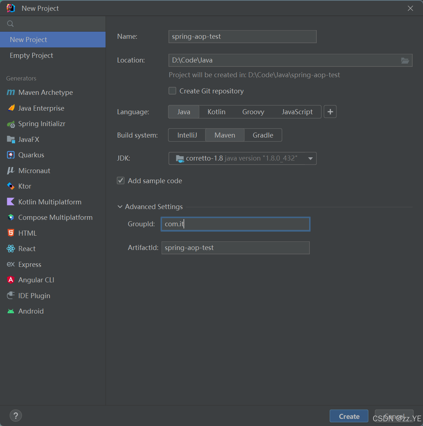
Task: Choose Gradle build system
Action: click(x=263, y=135)
